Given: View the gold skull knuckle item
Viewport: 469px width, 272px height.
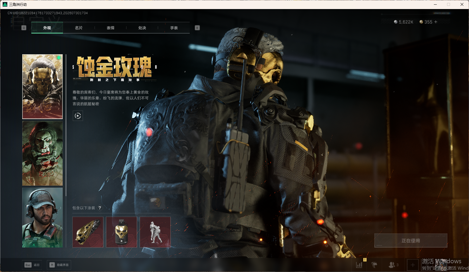Looking at the screenshot, I should tap(88, 232).
